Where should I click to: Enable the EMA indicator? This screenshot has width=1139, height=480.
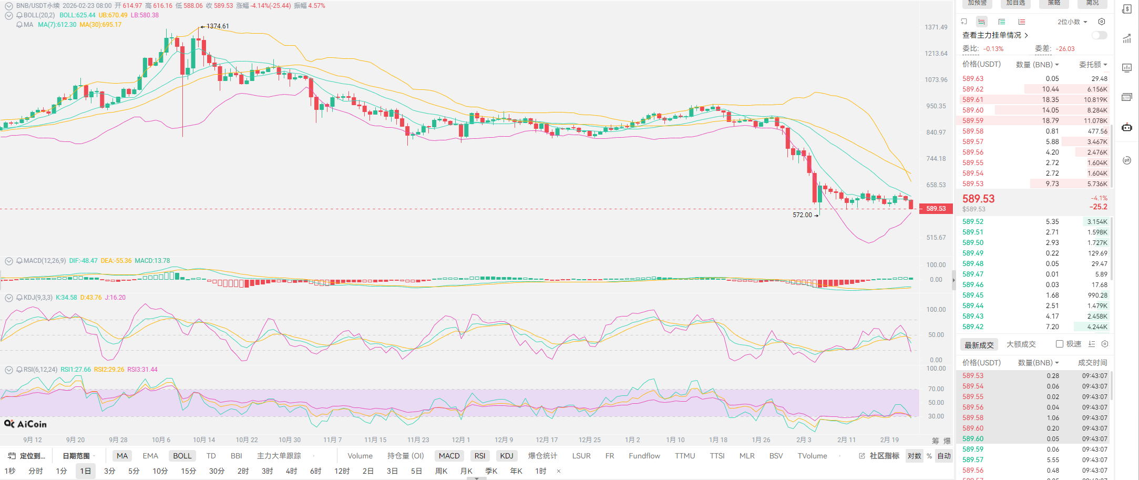point(150,456)
